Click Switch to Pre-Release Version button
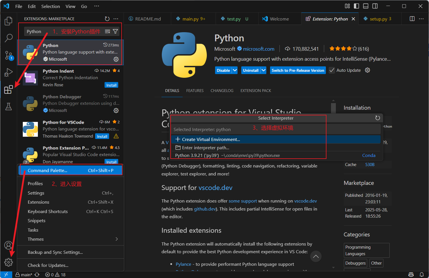Image resolution: width=429 pixels, height=278 pixels. (x=298, y=70)
